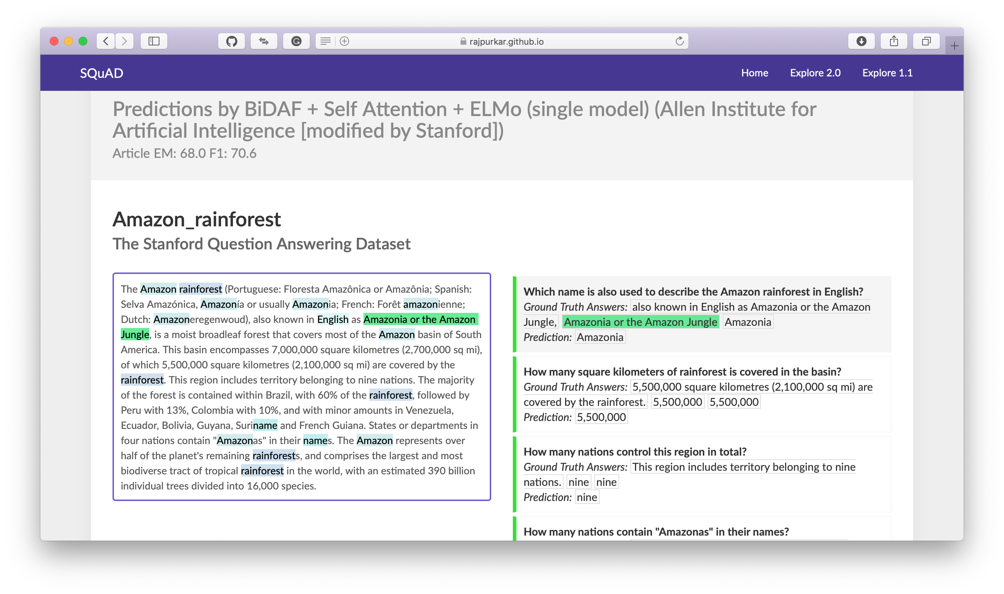Click the Grammarly extension icon

pos(296,41)
